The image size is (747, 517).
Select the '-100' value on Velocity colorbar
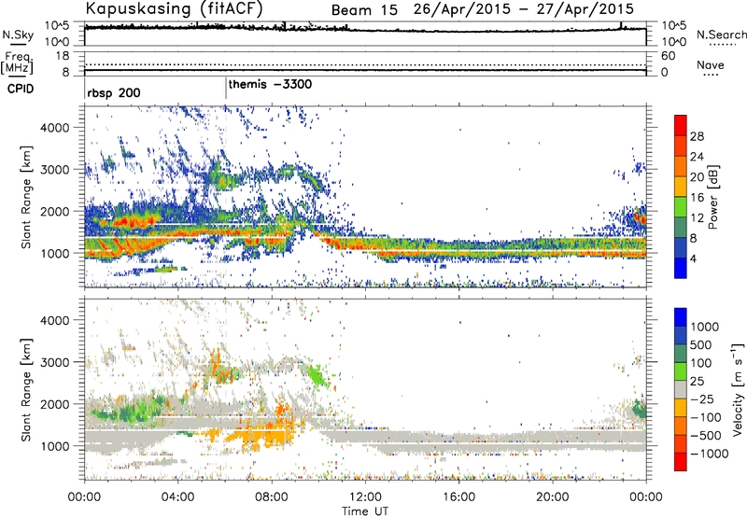tap(705, 417)
